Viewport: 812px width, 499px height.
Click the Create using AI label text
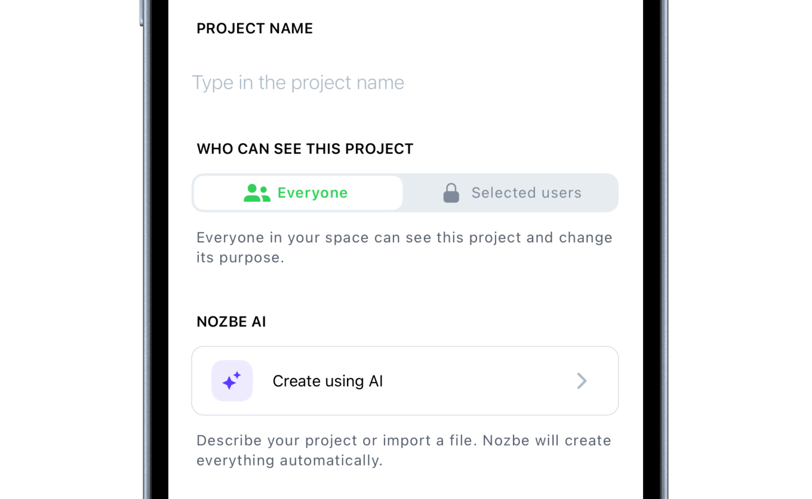click(327, 381)
